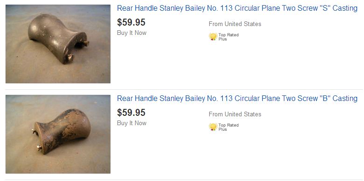364x181 pixels.
Task: Click the word "Casting" in the second listing title
Action: click(x=345, y=99)
